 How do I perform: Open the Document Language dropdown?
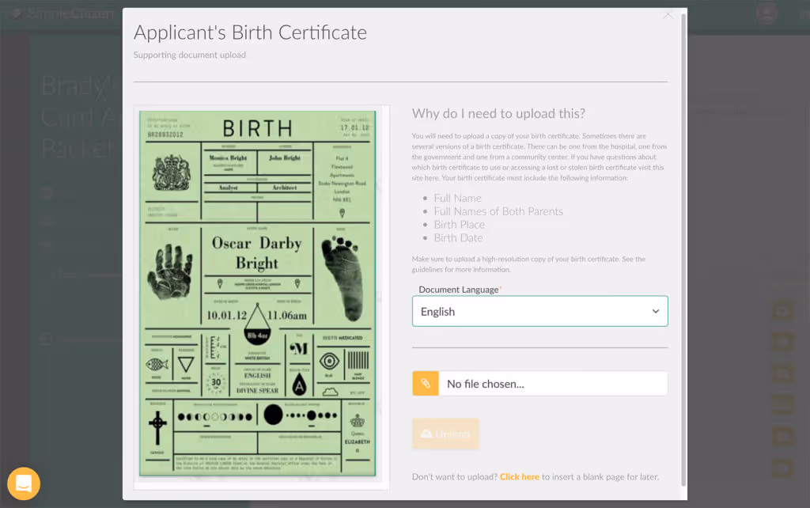coord(539,311)
